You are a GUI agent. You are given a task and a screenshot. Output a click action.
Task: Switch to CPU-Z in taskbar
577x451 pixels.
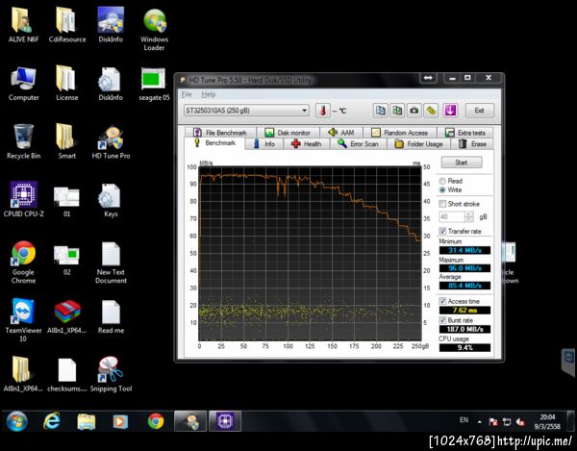coord(225,421)
